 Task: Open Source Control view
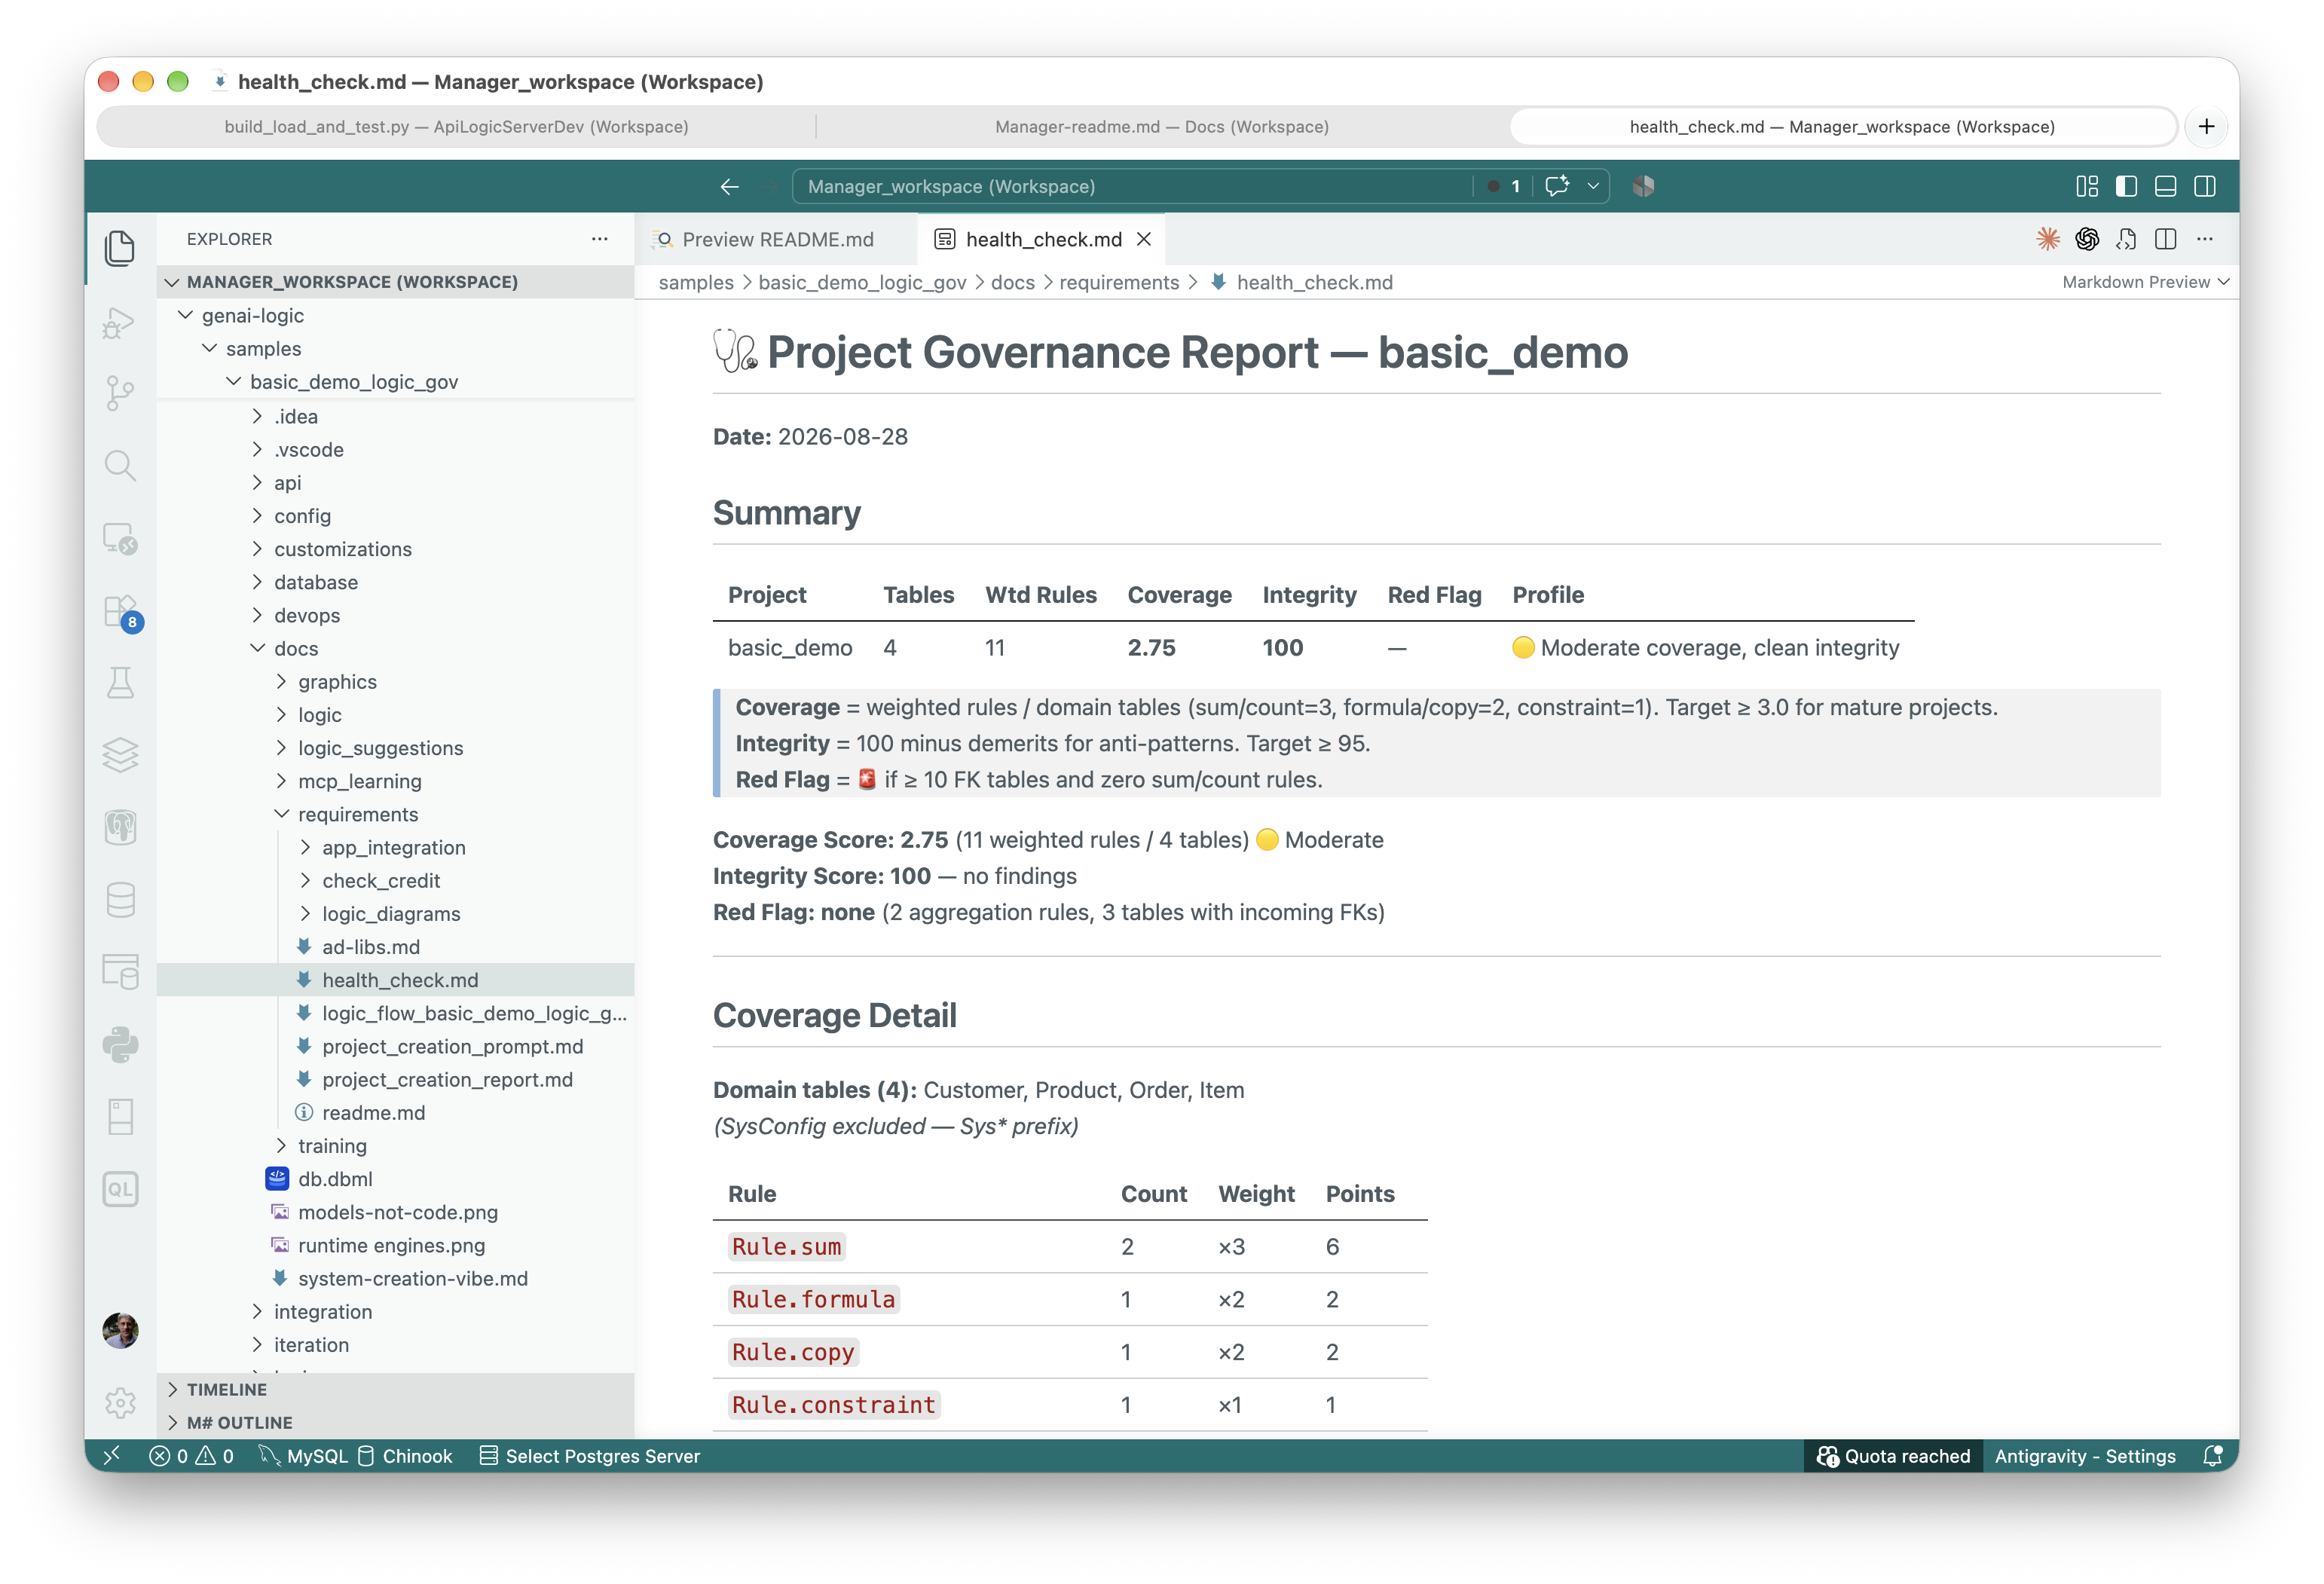120,393
